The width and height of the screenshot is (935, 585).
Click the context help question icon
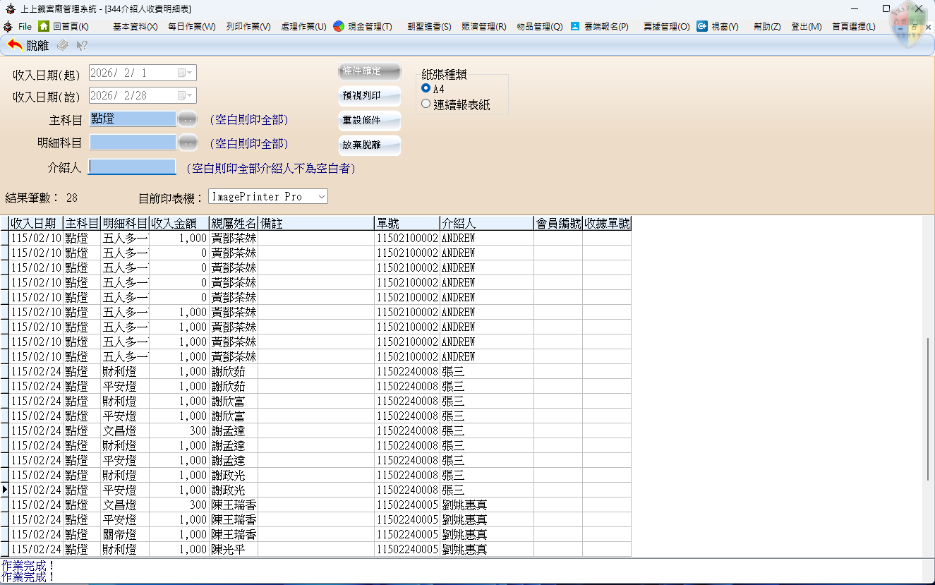pyautogui.click(x=82, y=45)
